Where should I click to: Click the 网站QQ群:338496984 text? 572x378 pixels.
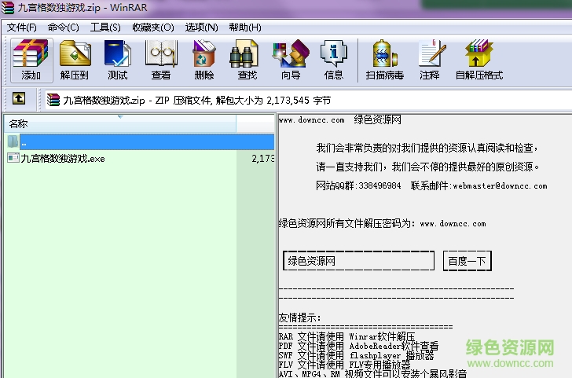pyautogui.click(x=358, y=185)
